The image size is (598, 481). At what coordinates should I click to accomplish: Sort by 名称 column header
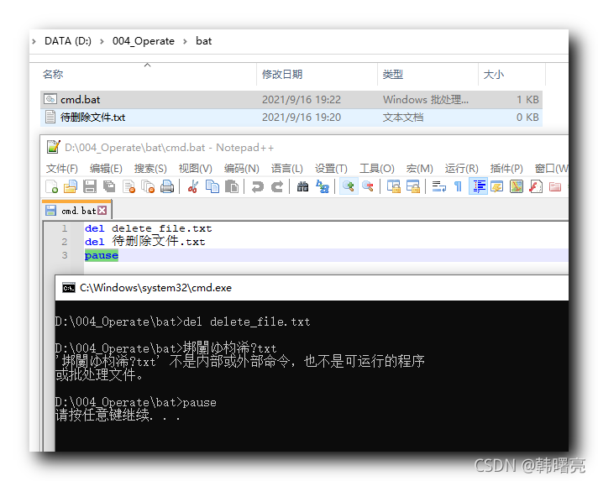point(53,75)
